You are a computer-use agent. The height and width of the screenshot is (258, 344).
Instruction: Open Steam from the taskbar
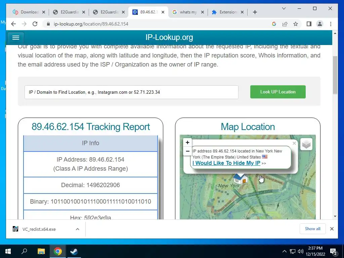tap(74, 251)
